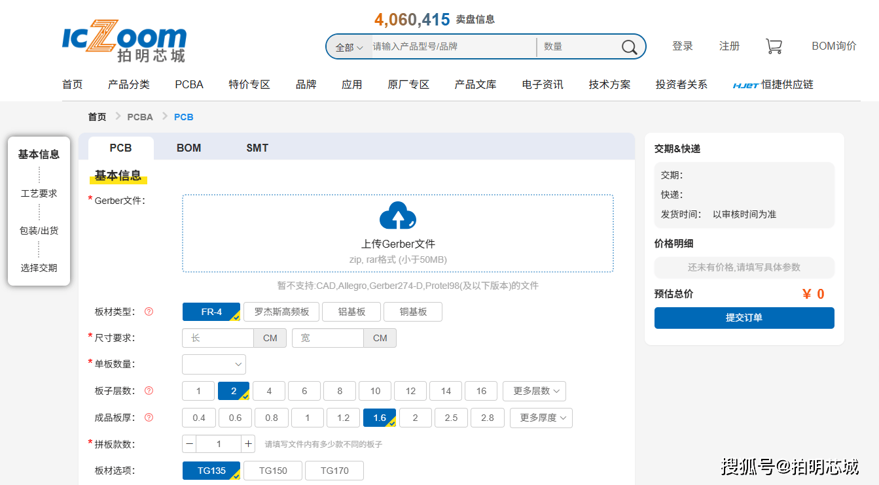Click help icon next to 板材类型
The height and width of the screenshot is (485, 879).
pos(149,312)
